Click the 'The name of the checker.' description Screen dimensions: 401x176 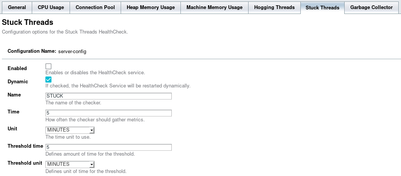73,103
